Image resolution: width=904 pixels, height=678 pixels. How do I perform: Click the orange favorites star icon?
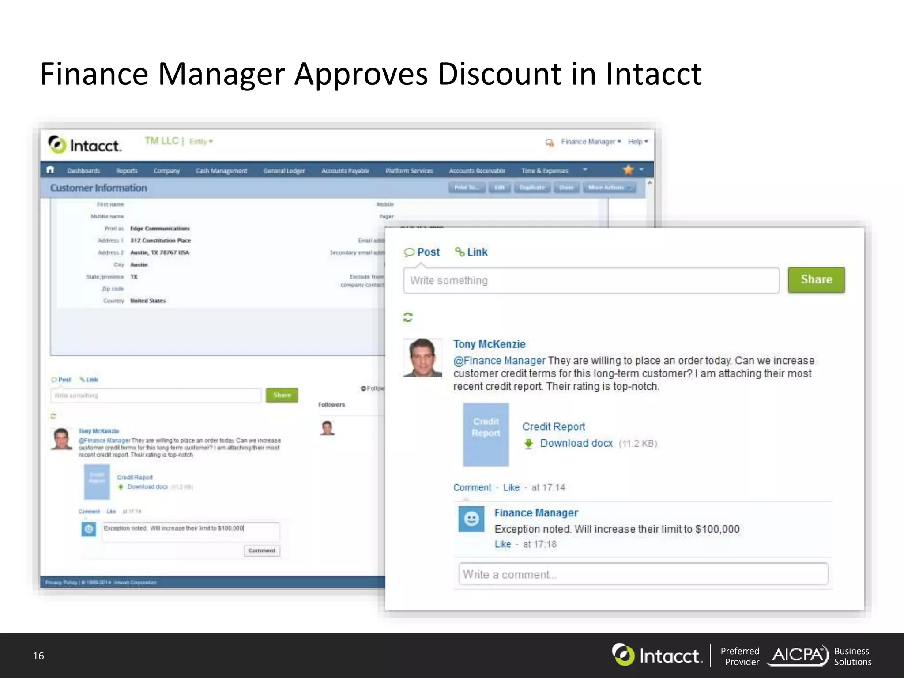point(628,169)
